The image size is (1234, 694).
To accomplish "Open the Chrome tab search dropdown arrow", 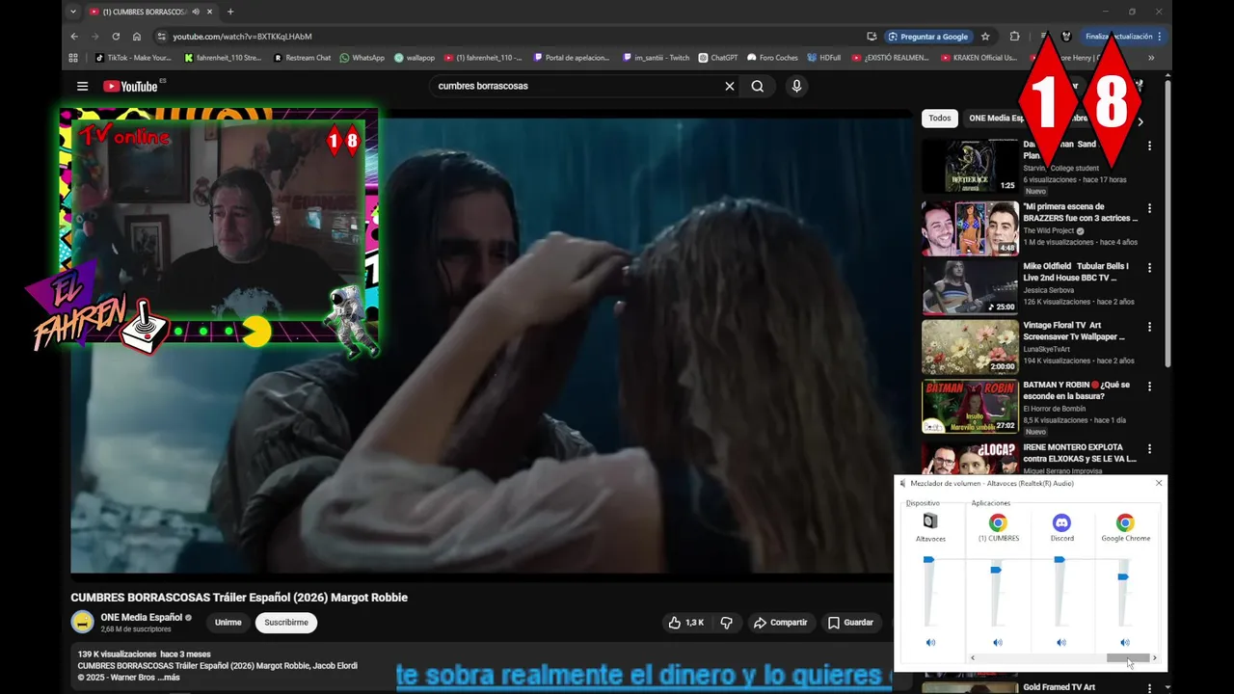I will (x=72, y=12).
